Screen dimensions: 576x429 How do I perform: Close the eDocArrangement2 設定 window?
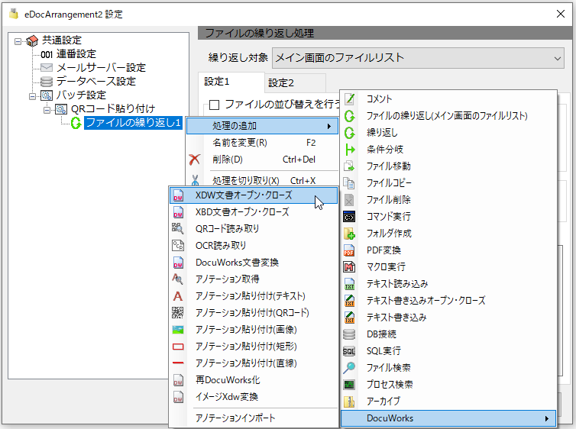tap(561, 14)
